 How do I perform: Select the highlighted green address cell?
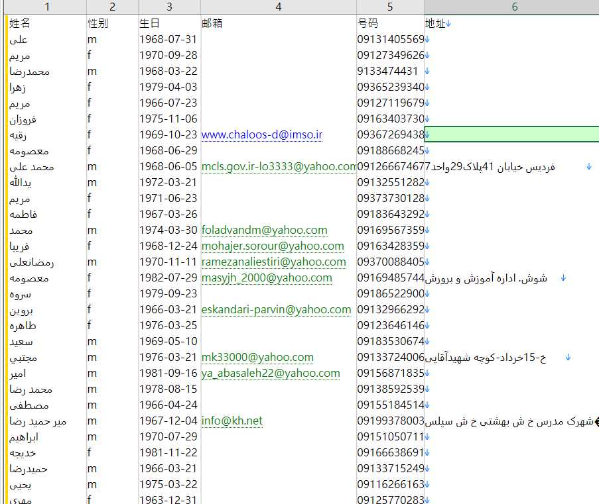click(x=512, y=134)
